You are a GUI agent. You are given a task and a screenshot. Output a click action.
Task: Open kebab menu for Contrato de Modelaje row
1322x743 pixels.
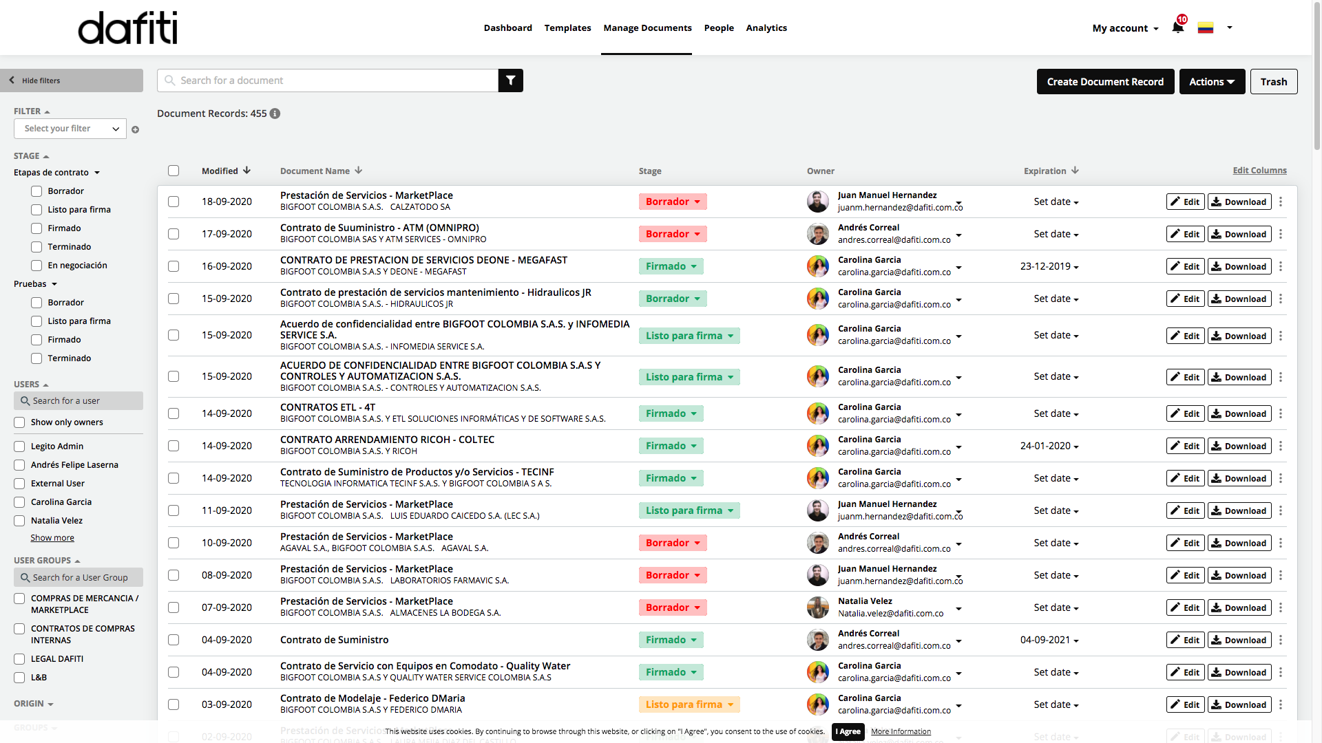[x=1281, y=704]
